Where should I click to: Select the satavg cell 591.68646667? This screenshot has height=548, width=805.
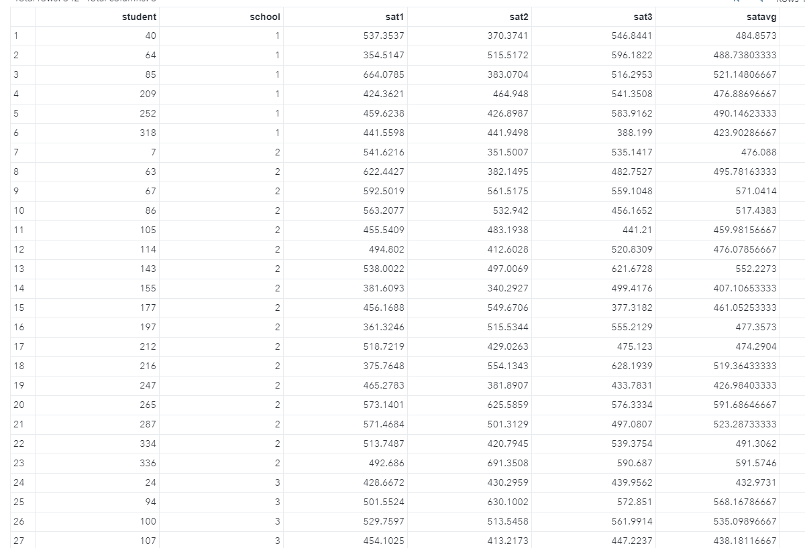click(745, 405)
